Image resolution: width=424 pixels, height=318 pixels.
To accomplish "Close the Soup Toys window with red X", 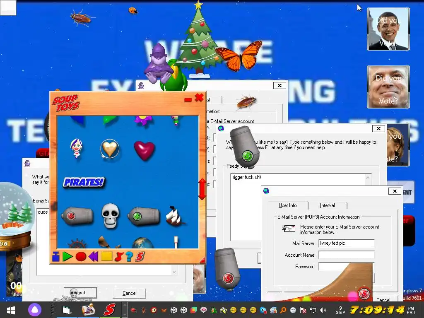I will point(199,97).
